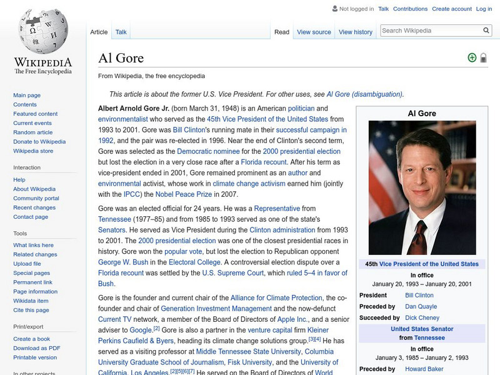Click the search magnifier icon
Viewport: 500px width, 375px height.
[486, 31]
